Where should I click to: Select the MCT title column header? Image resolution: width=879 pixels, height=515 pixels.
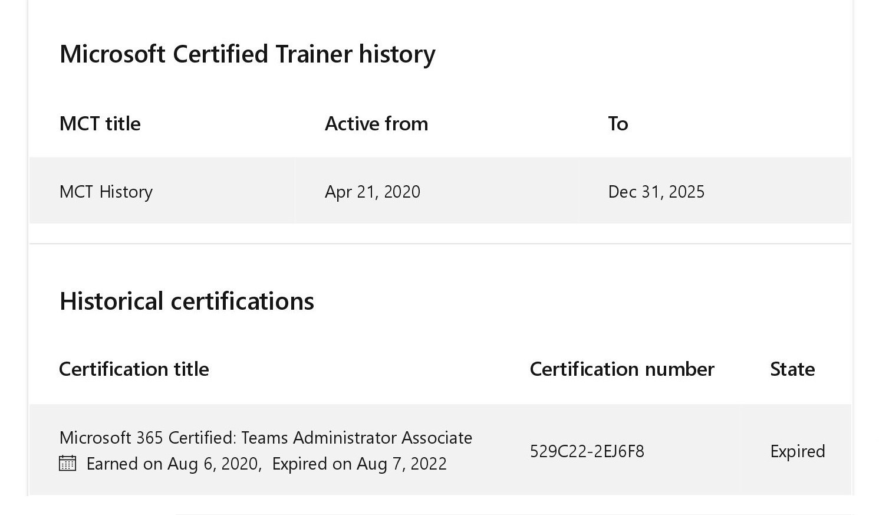100,124
